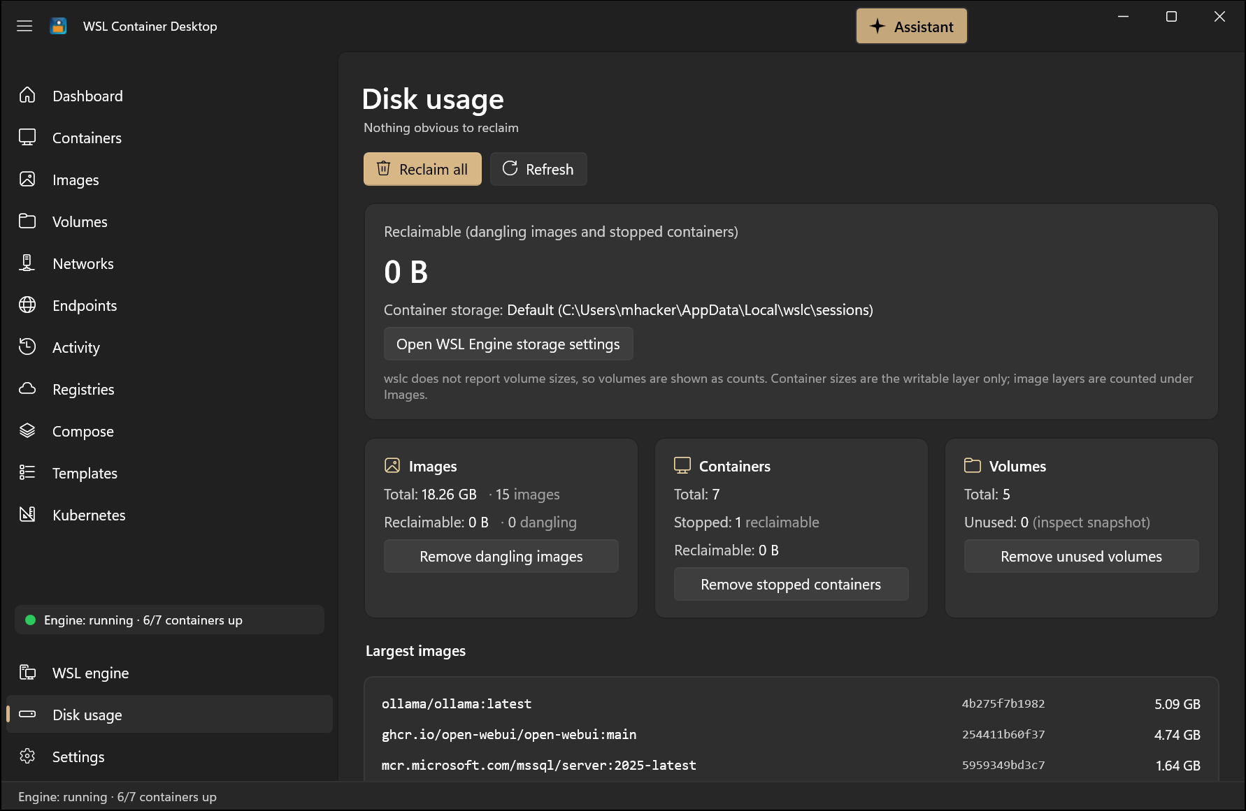Viewport: 1246px width, 811px height.
Task: Click the Networks sidebar icon
Action: 27,263
